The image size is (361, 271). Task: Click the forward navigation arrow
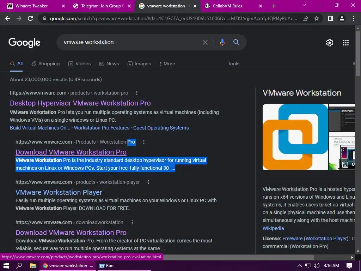19,18
